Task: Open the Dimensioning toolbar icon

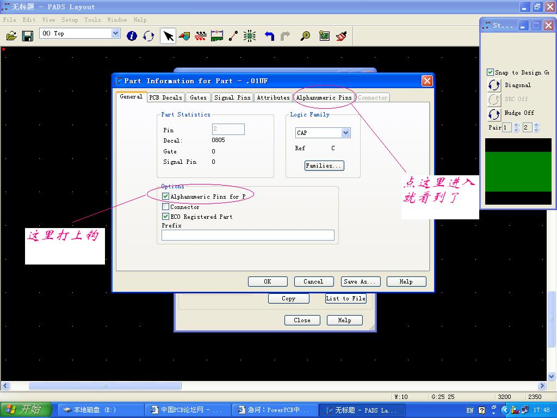Action: coord(217,35)
